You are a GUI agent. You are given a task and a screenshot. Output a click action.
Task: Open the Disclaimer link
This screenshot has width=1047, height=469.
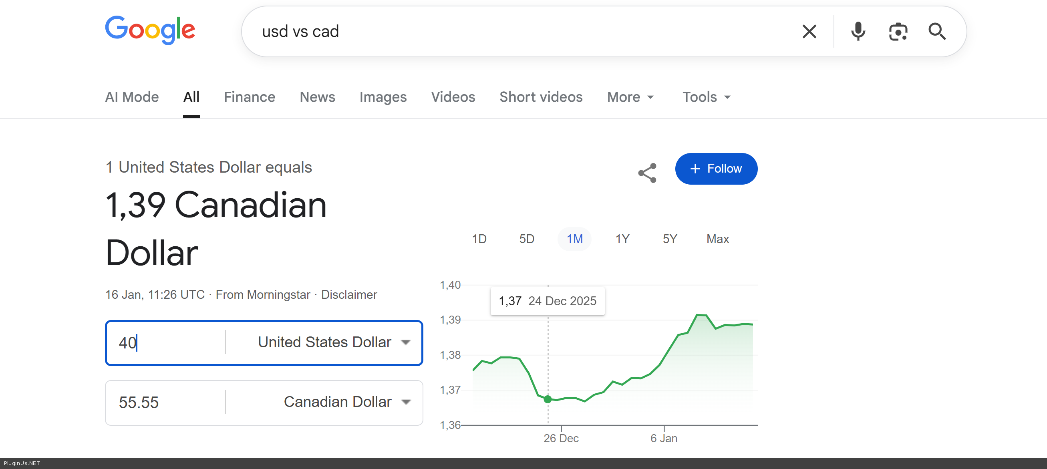pos(349,294)
